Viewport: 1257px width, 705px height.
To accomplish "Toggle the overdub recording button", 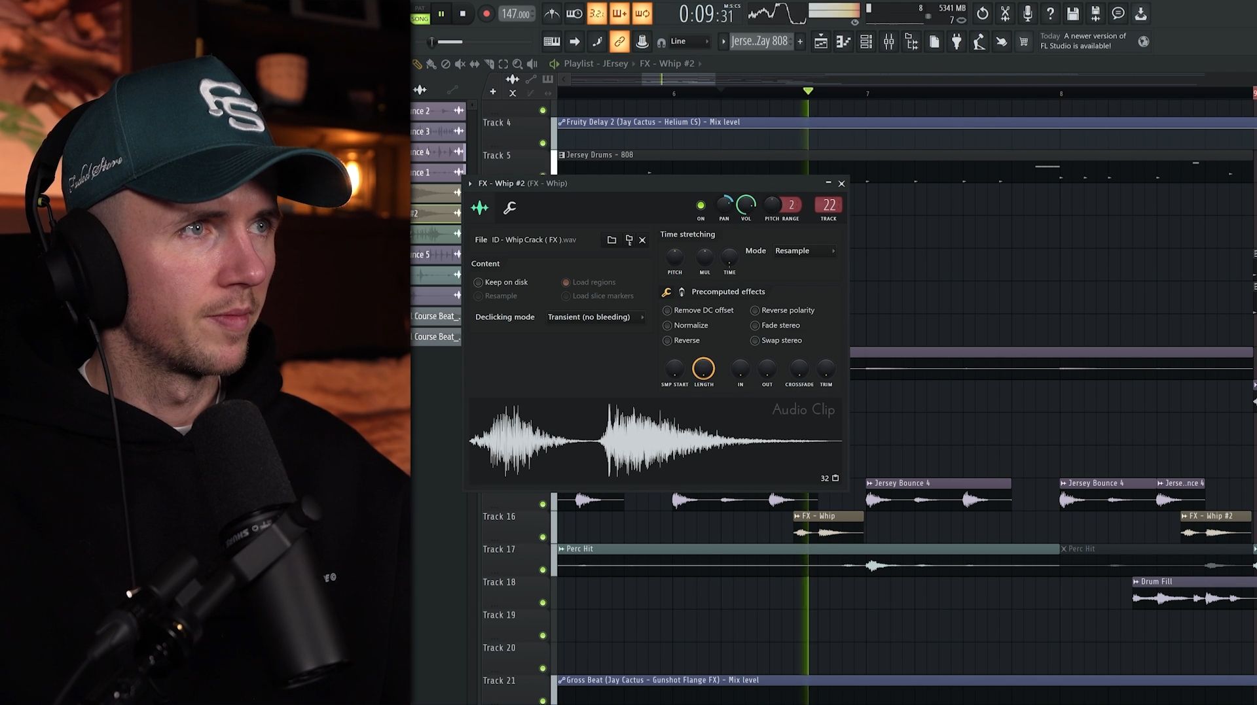I will (619, 14).
